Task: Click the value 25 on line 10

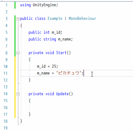Action: (x=54, y=66)
